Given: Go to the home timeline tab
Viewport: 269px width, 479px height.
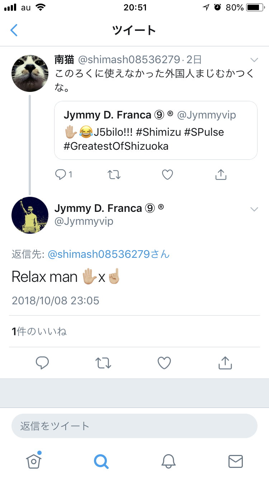Looking at the screenshot, I should [33, 461].
